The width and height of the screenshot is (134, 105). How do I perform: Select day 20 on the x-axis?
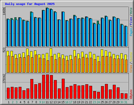[x=82, y=102]
